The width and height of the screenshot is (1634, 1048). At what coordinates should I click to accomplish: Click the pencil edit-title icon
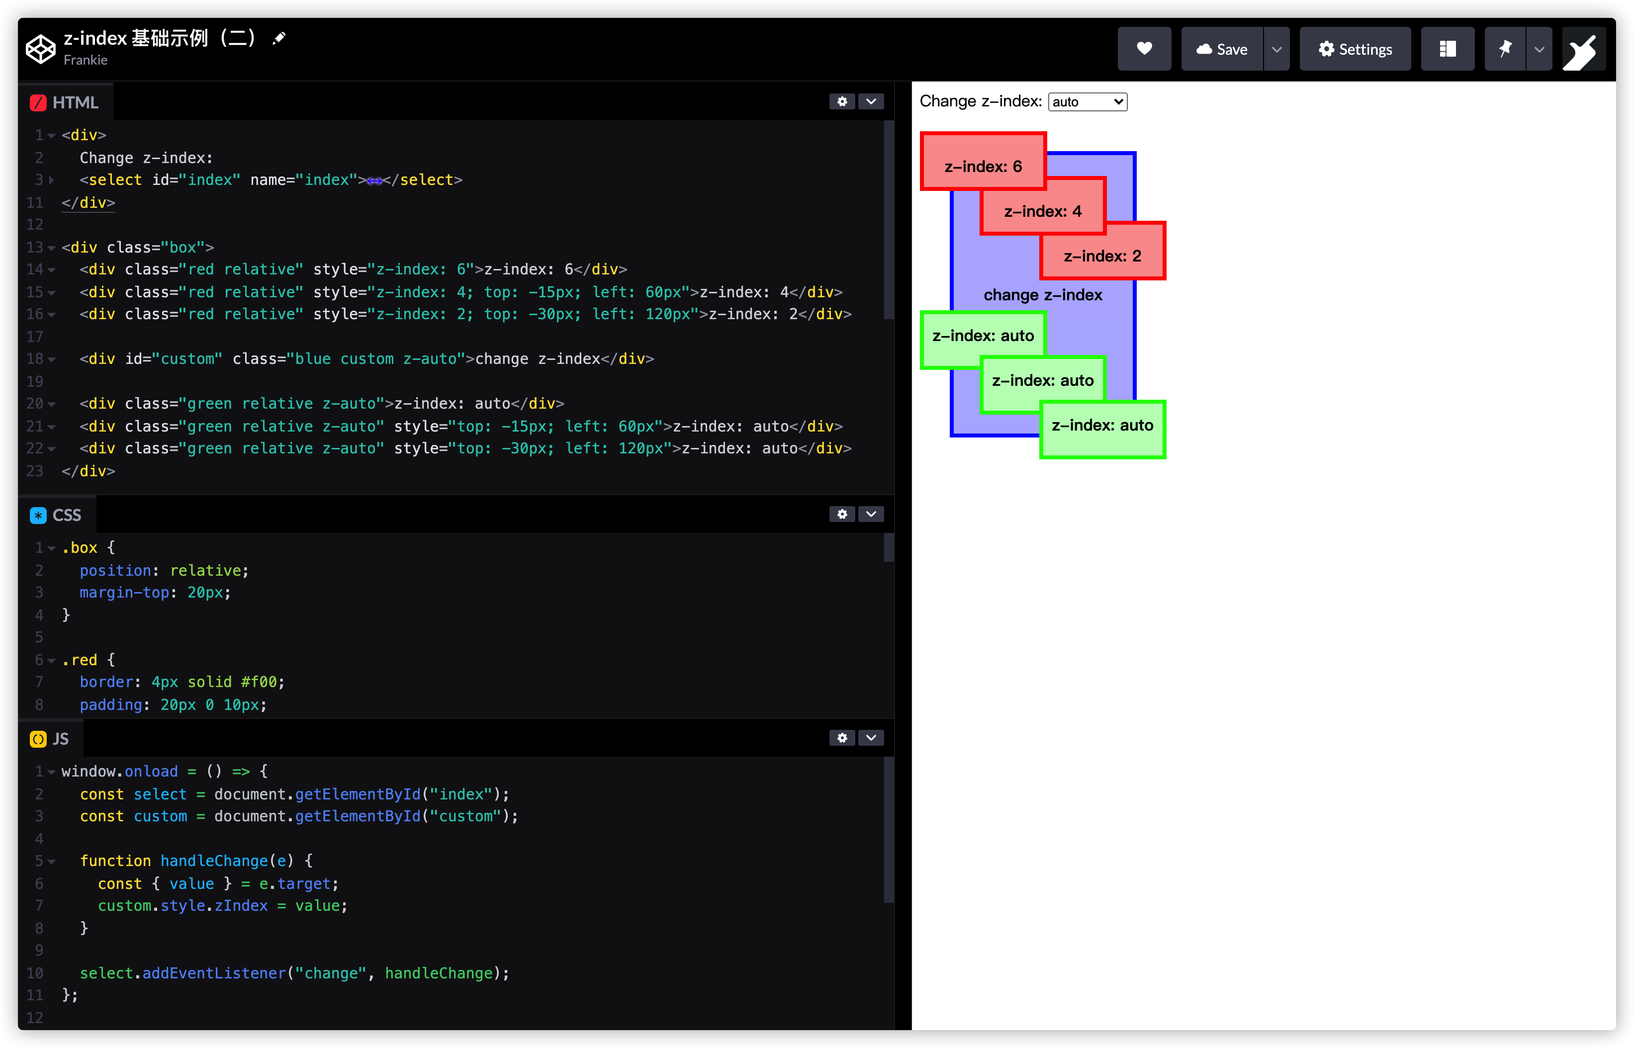[x=279, y=38]
